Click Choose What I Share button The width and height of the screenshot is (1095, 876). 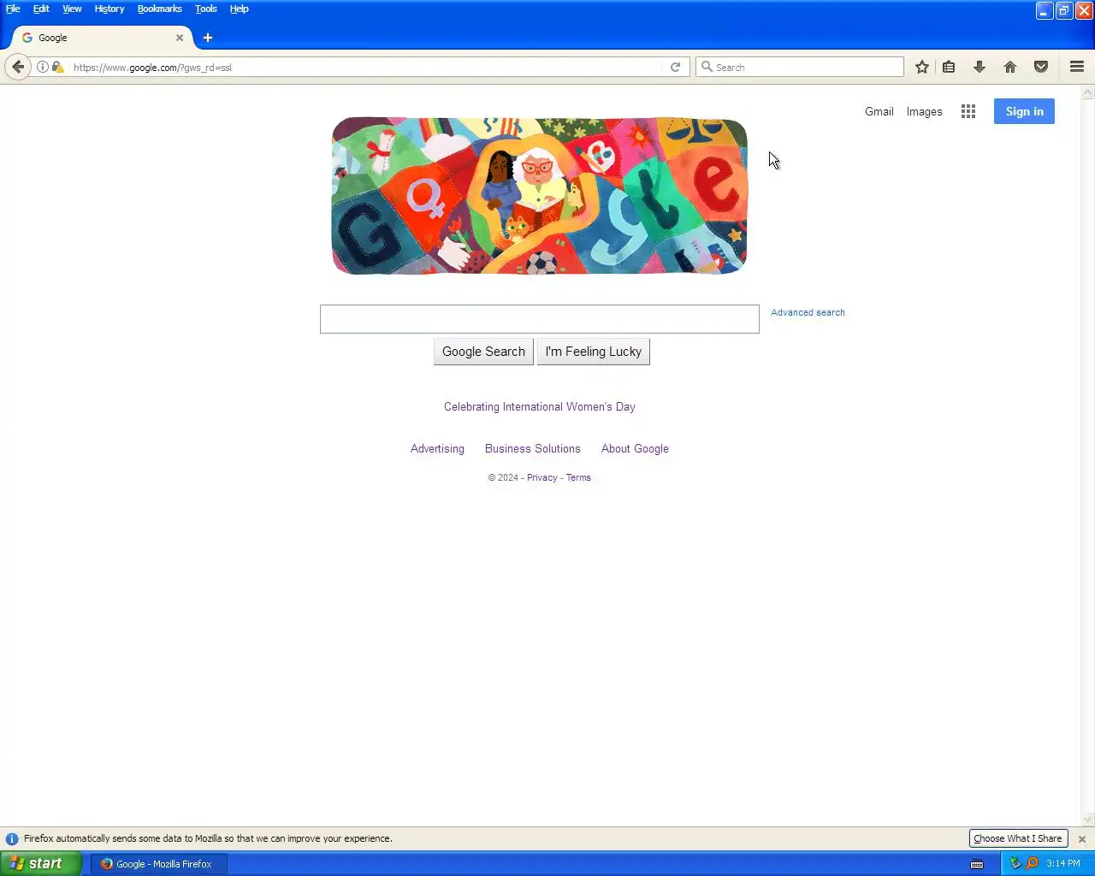[x=1018, y=839]
